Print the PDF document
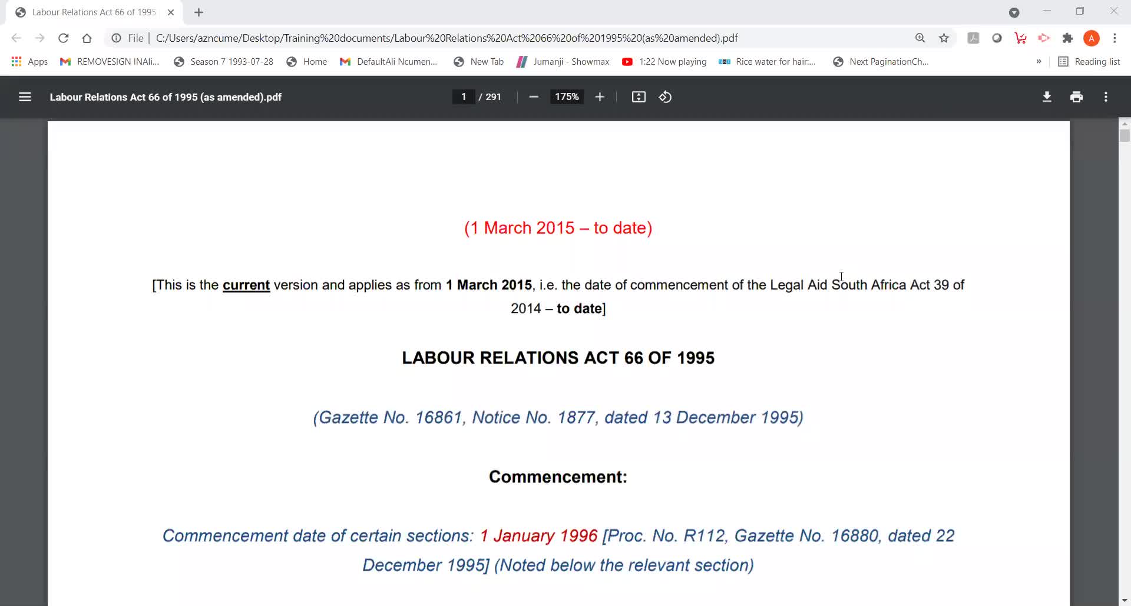The image size is (1131, 606). pyautogui.click(x=1076, y=97)
